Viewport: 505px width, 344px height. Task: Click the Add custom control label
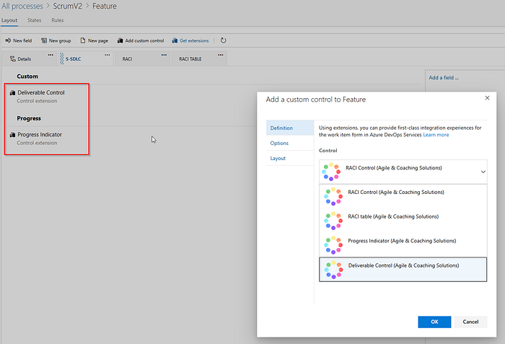(x=144, y=40)
